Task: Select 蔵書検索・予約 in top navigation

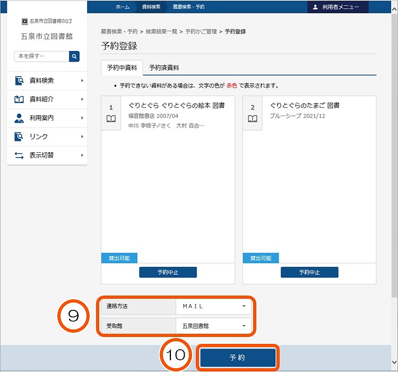Action: (x=188, y=7)
